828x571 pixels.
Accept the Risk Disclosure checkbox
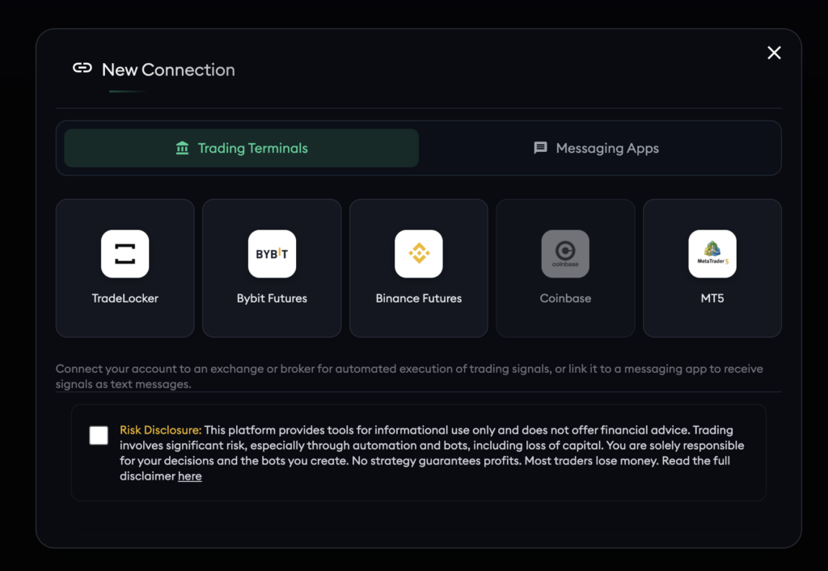99,436
